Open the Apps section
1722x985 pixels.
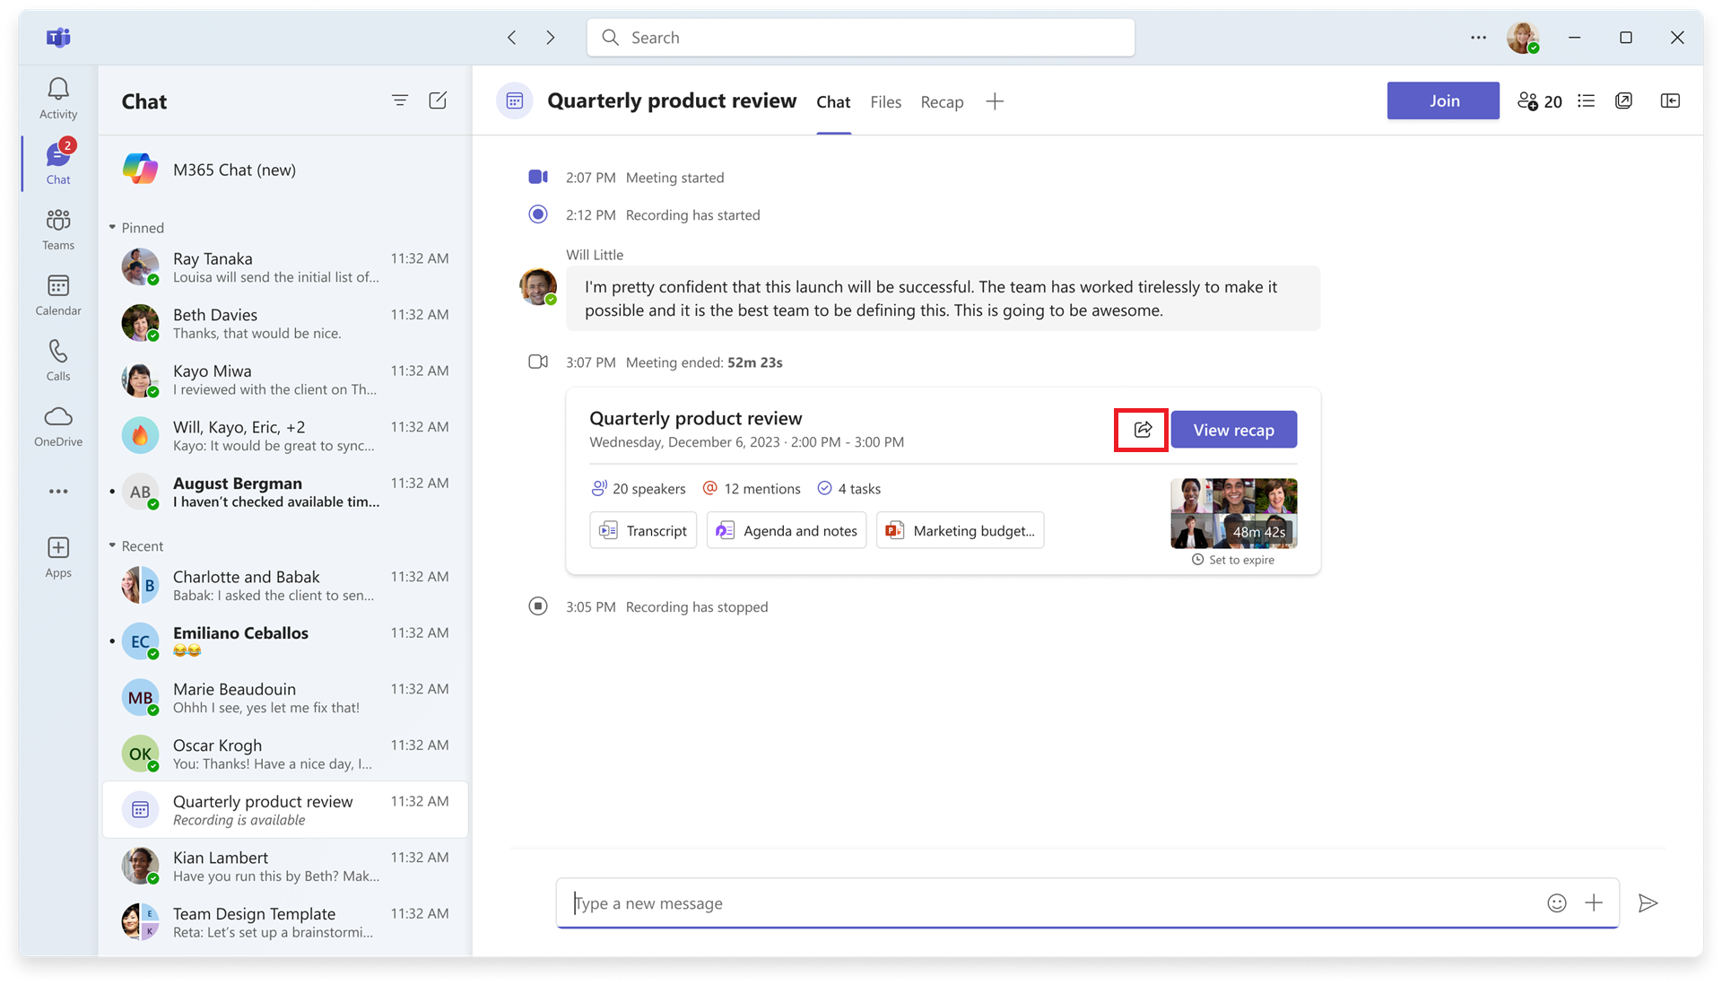click(57, 556)
